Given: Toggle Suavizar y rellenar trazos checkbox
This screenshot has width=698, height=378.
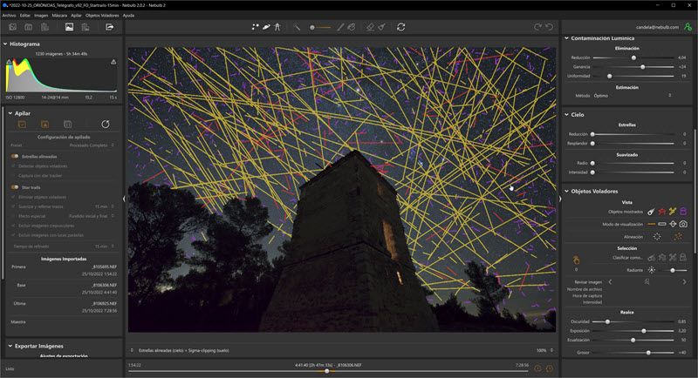Looking at the screenshot, I should click(13, 206).
